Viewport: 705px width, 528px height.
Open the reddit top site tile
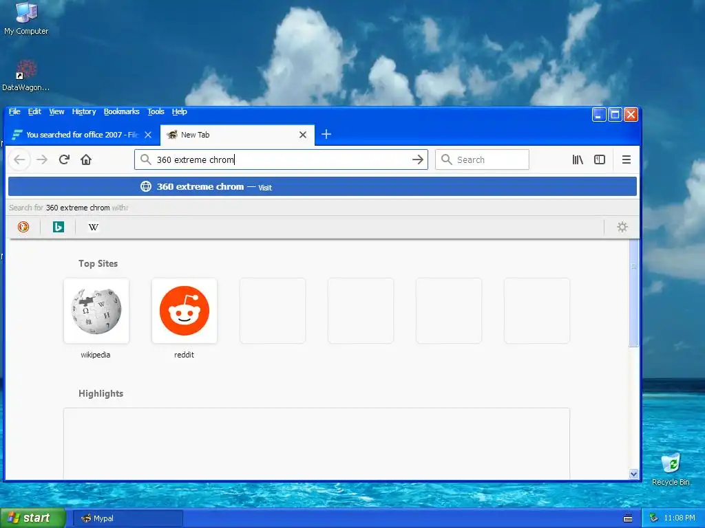[185, 311]
